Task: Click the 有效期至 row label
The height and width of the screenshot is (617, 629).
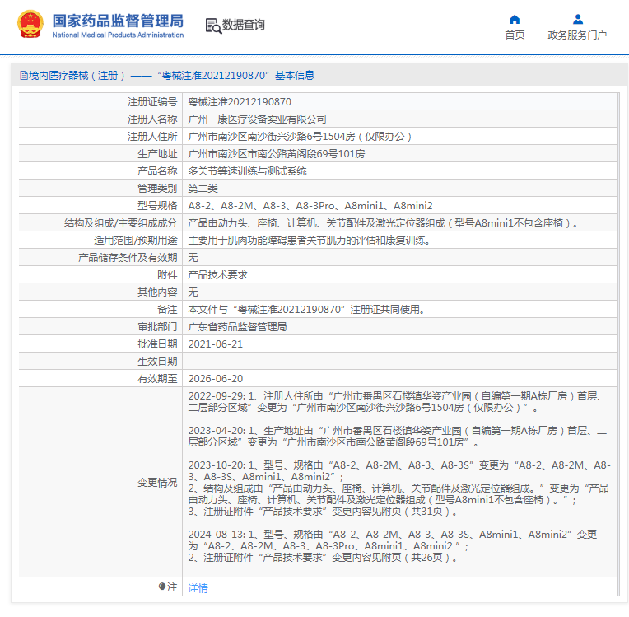Action: (157, 379)
